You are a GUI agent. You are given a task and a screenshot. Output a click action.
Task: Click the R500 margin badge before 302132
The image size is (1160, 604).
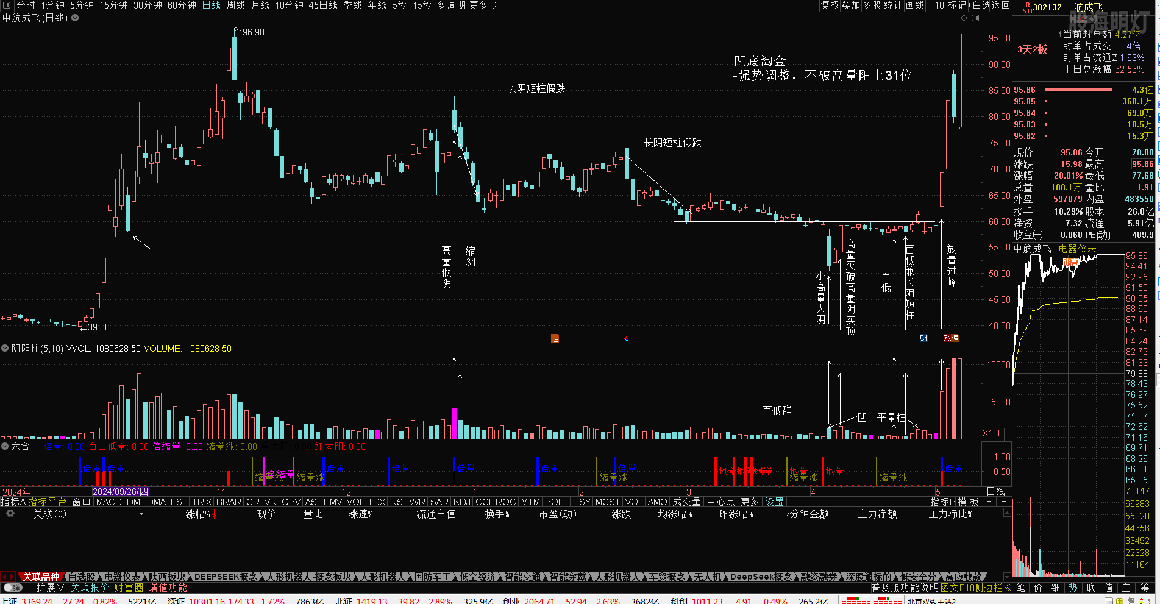point(1027,7)
